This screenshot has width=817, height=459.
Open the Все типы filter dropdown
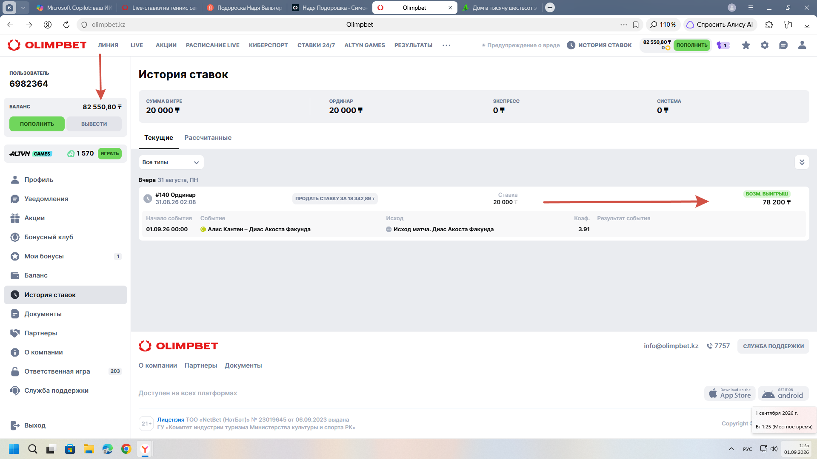171,162
